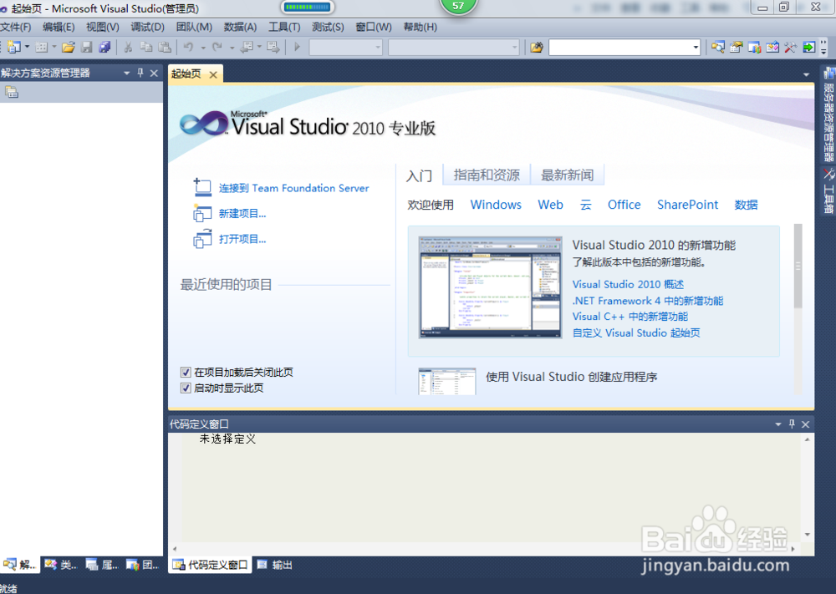The height and width of the screenshot is (594, 836).
Task: Open the solution configuration combo box
Action: click(346, 48)
